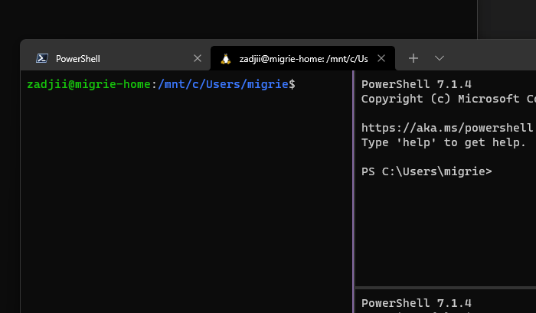The width and height of the screenshot is (536, 313).
Task: Click the /mnt/c/Users/migrie path text
Action: (224, 84)
